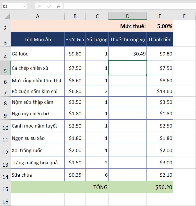This screenshot has height=206, width=196.
Task: Select row 5 header
Action: tap(5, 68)
